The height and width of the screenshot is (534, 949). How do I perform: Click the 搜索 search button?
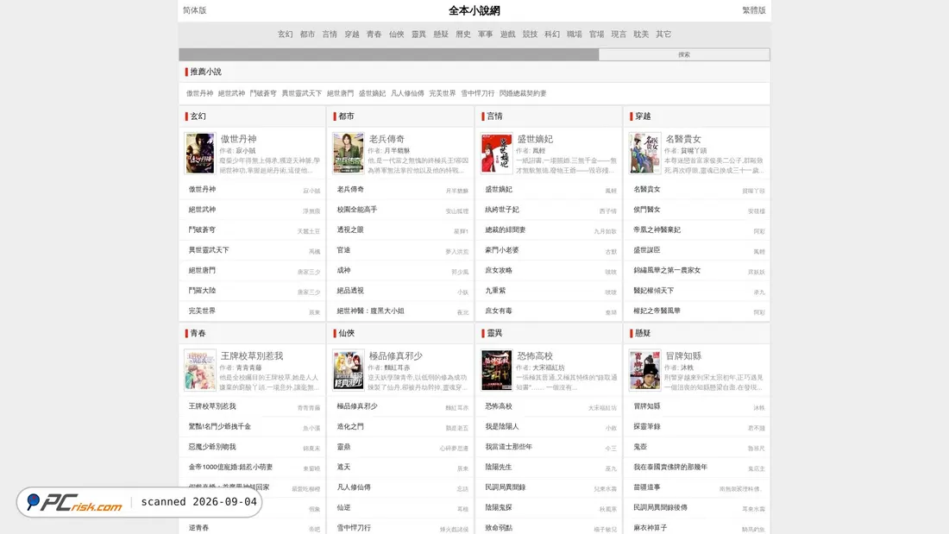[684, 54]
